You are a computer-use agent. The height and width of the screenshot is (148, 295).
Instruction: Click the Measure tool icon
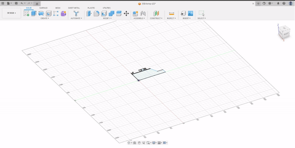171,13
